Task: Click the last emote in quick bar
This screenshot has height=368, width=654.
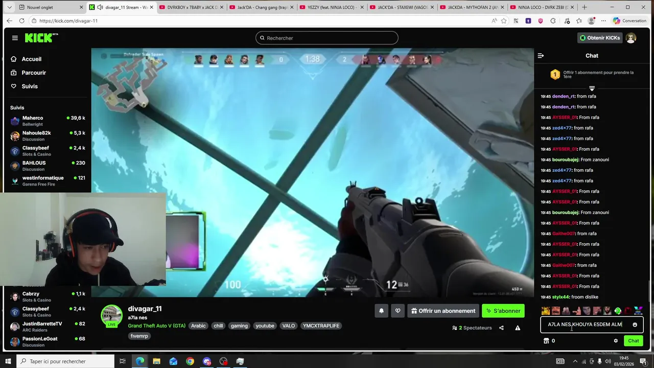Action: click(x=638, y=311)
